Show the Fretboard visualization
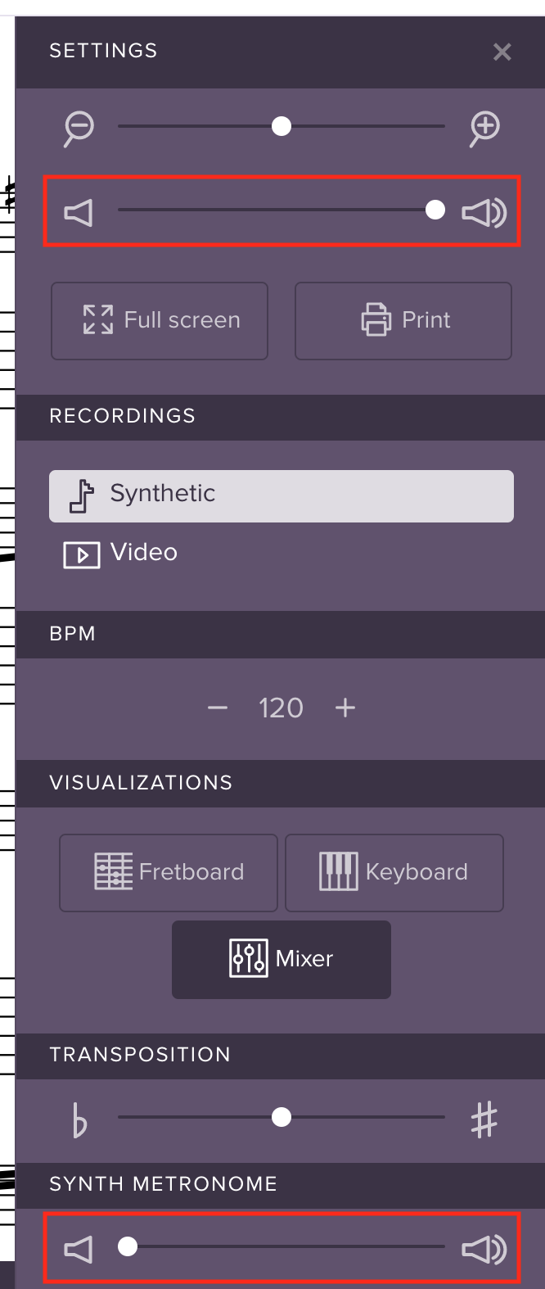The width and height of the screenshot is (545, 1289). [x=169, y=872]
